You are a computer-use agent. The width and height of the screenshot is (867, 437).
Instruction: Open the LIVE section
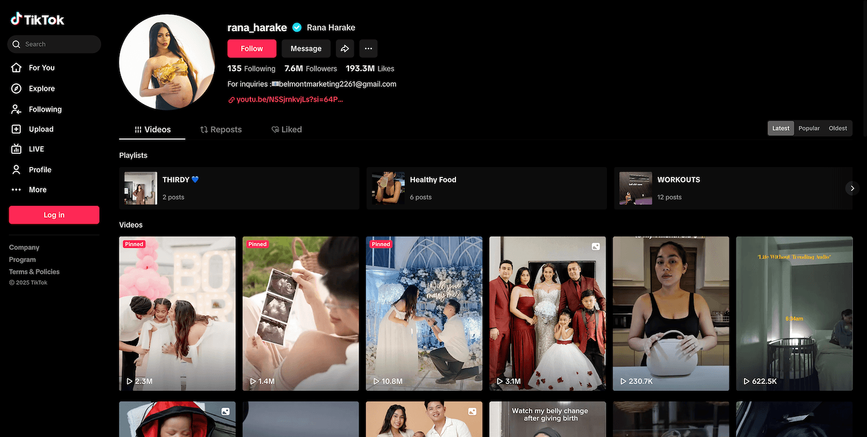(36, 149)
